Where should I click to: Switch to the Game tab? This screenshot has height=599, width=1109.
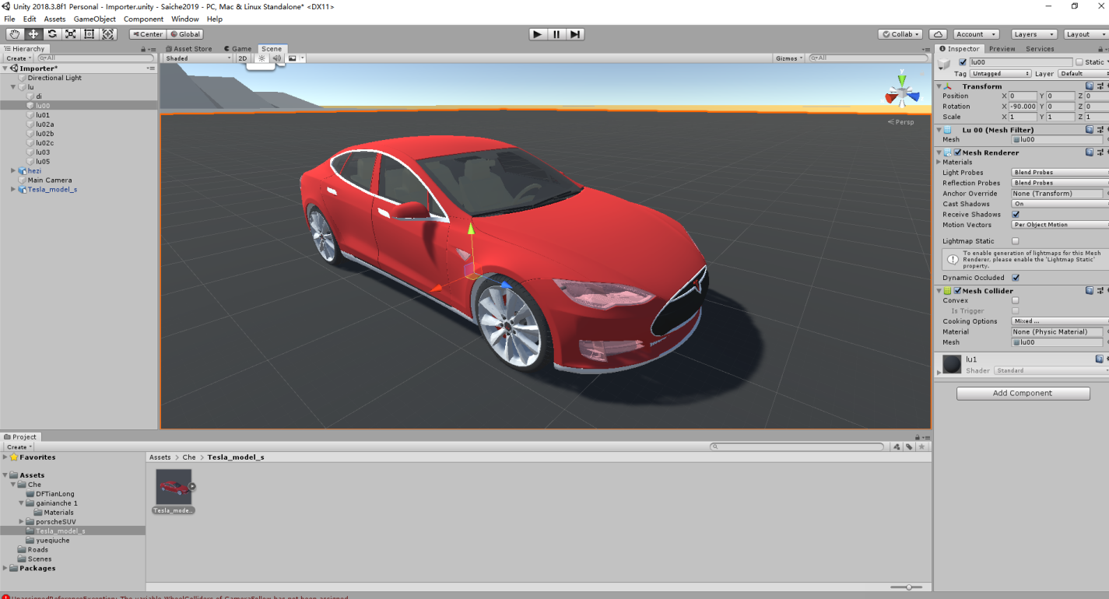tap(241, 49)
